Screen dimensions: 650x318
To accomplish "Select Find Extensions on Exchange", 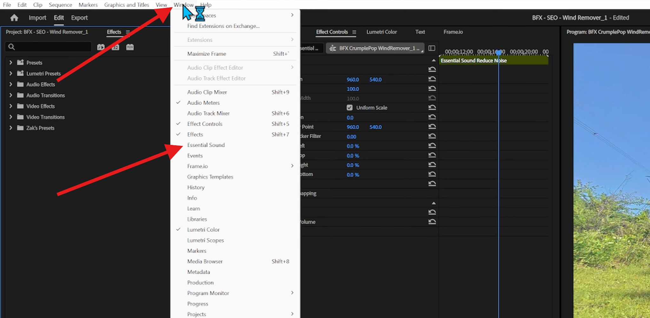I will tap(223, 26).
